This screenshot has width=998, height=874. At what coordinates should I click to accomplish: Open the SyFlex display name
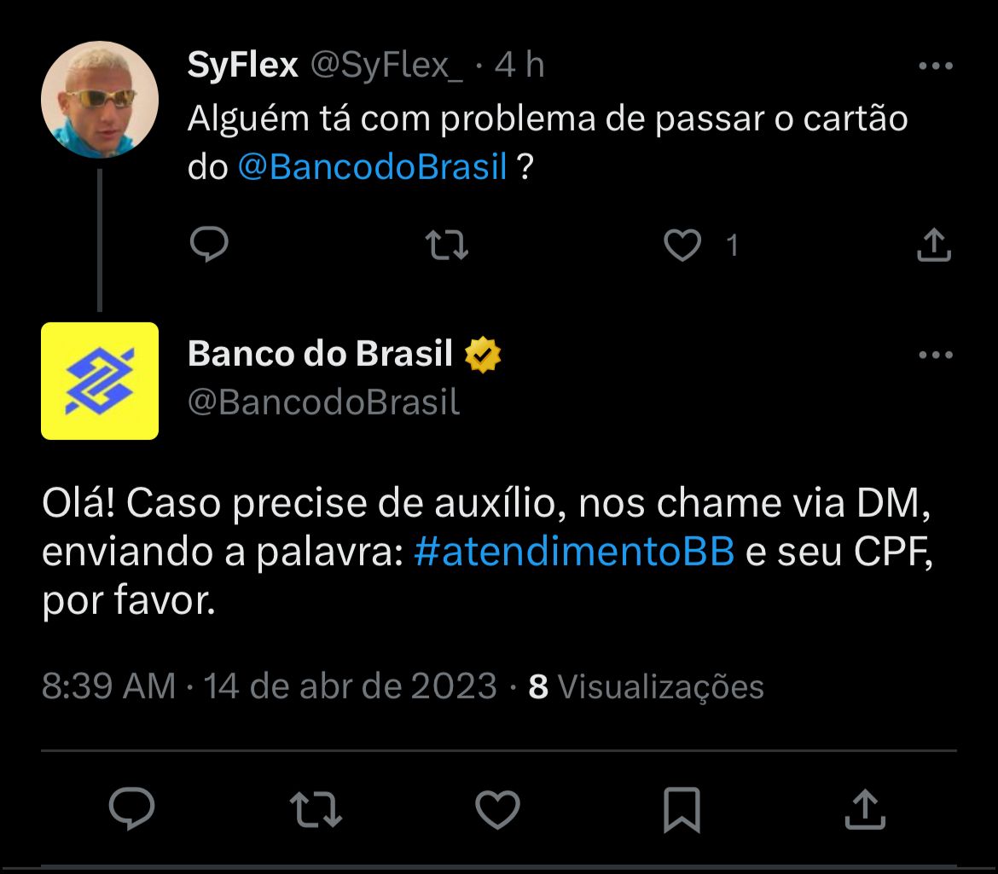coord(243,66)
